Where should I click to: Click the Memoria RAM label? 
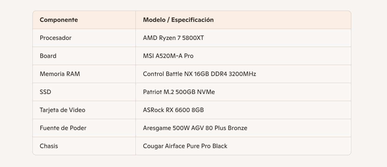60,74
